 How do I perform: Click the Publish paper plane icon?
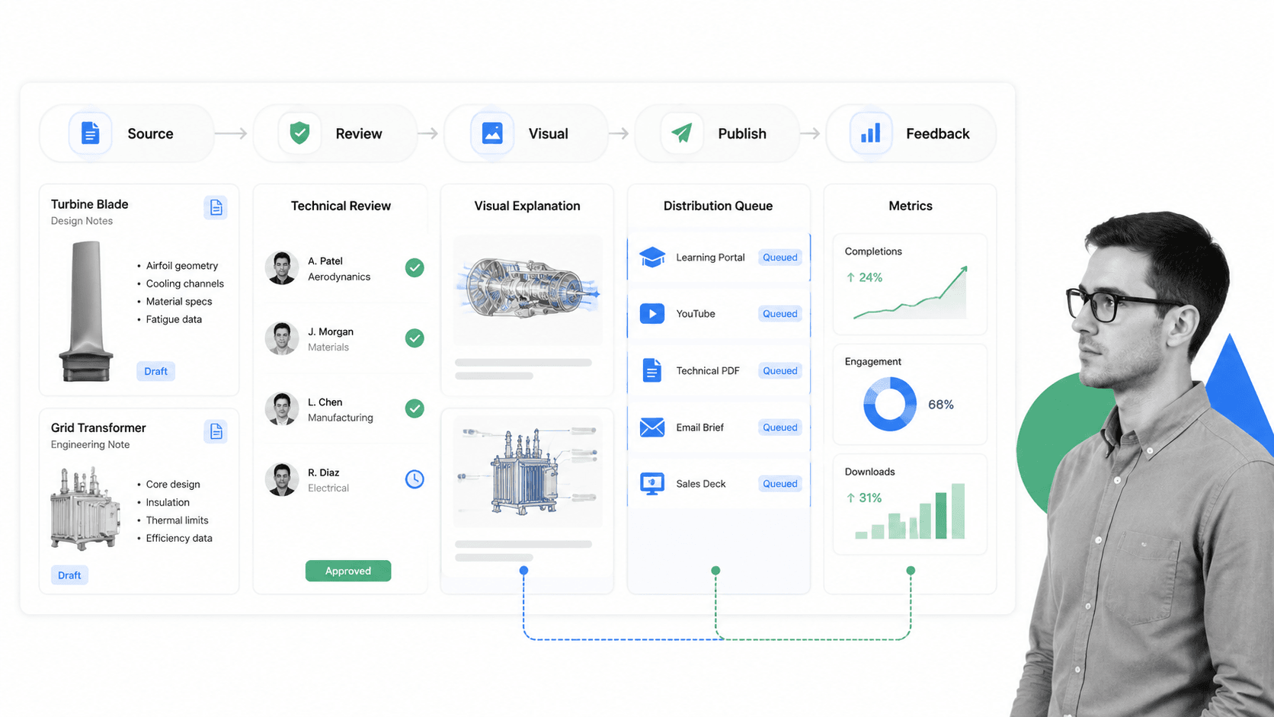pos(682,133)
